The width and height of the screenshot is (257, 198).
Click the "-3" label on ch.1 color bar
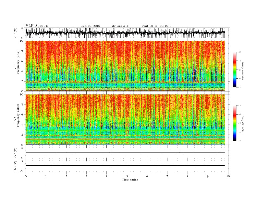[x=239, y=52]
